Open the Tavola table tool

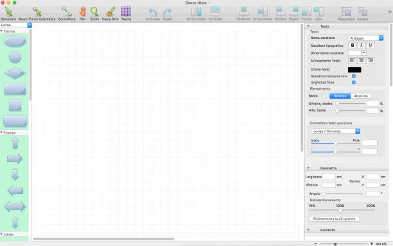126,12
